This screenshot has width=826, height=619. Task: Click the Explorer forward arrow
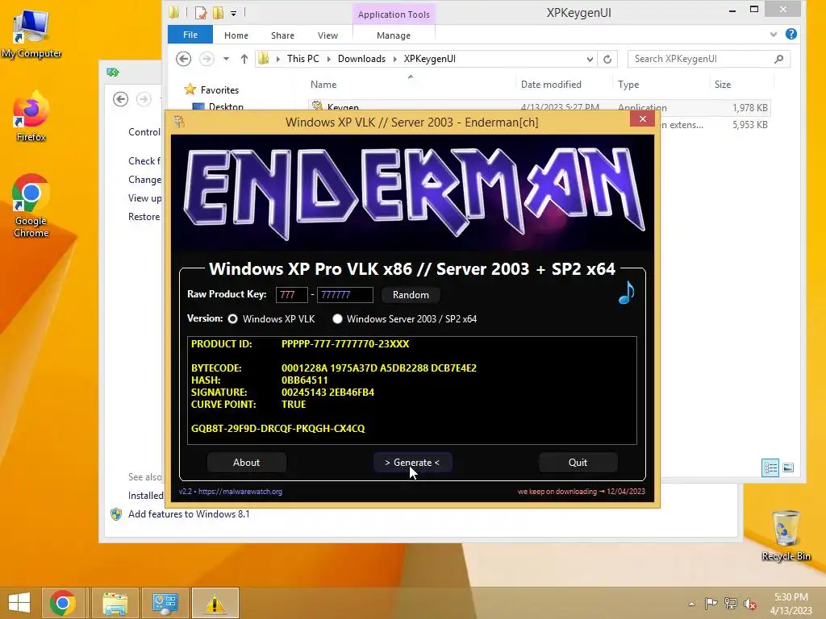(206, 58)
